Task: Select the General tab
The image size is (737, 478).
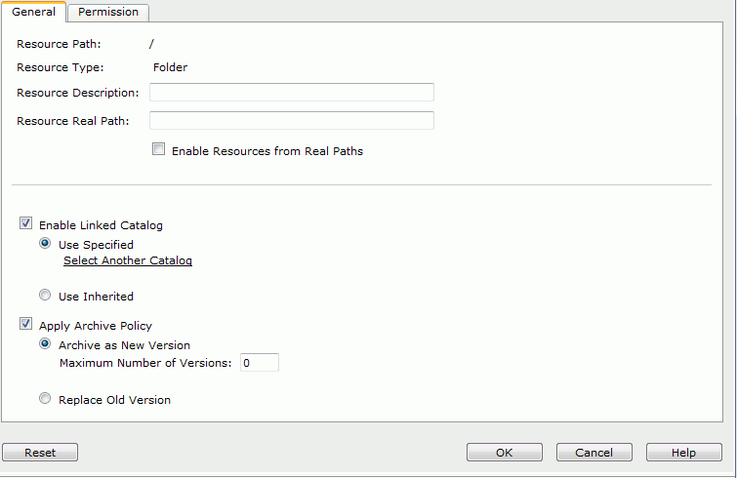Action: (33, 12)
